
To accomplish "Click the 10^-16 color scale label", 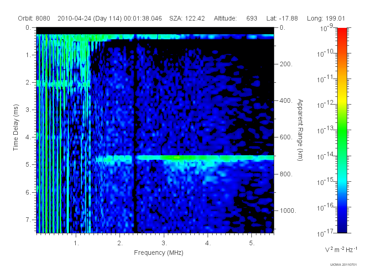I will 325,207.
